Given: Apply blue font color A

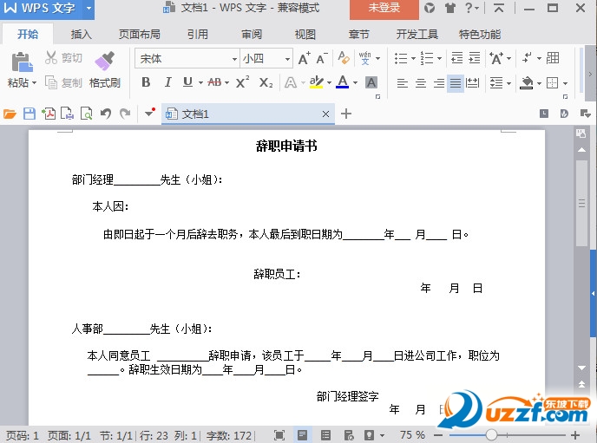Looking at the screenshot, I should [x=342, y=82].
